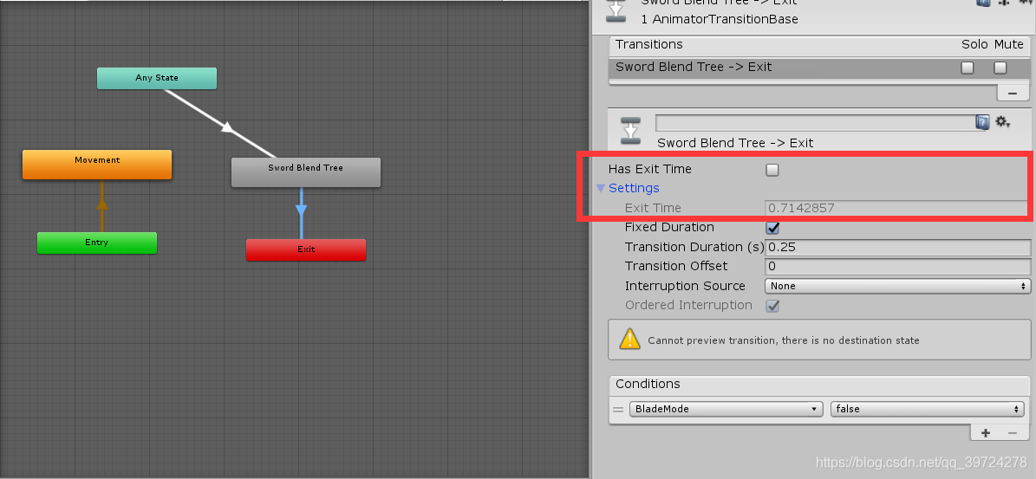Screen dimensions: 1036x479
Task: Click the Has Exit Time label
Action: [650, 169]
